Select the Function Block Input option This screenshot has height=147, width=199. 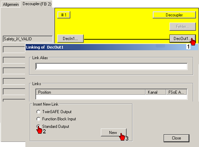pos(38,119)
